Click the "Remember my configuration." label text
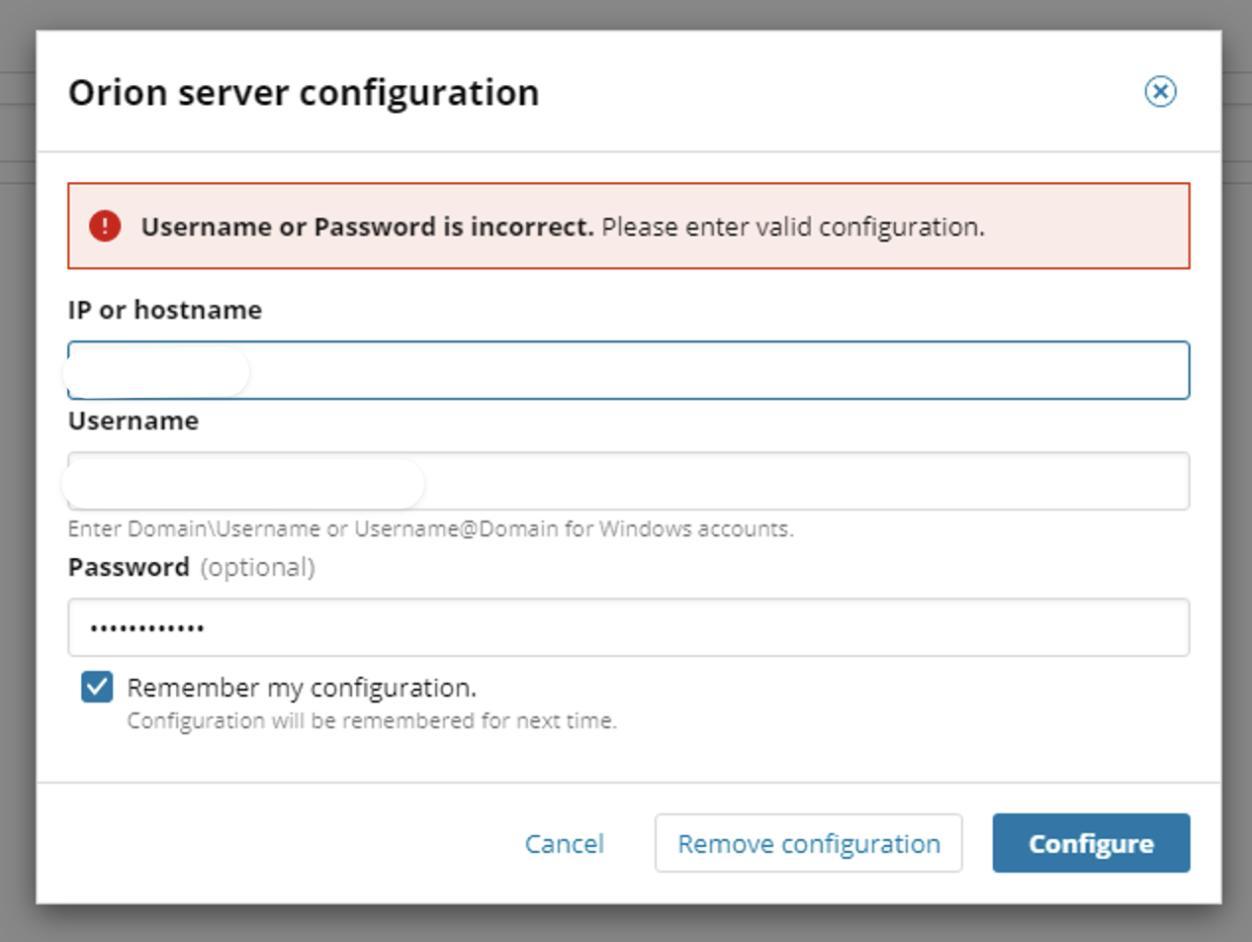This screenshot has width=1252, height=942. tap(302, 687)
